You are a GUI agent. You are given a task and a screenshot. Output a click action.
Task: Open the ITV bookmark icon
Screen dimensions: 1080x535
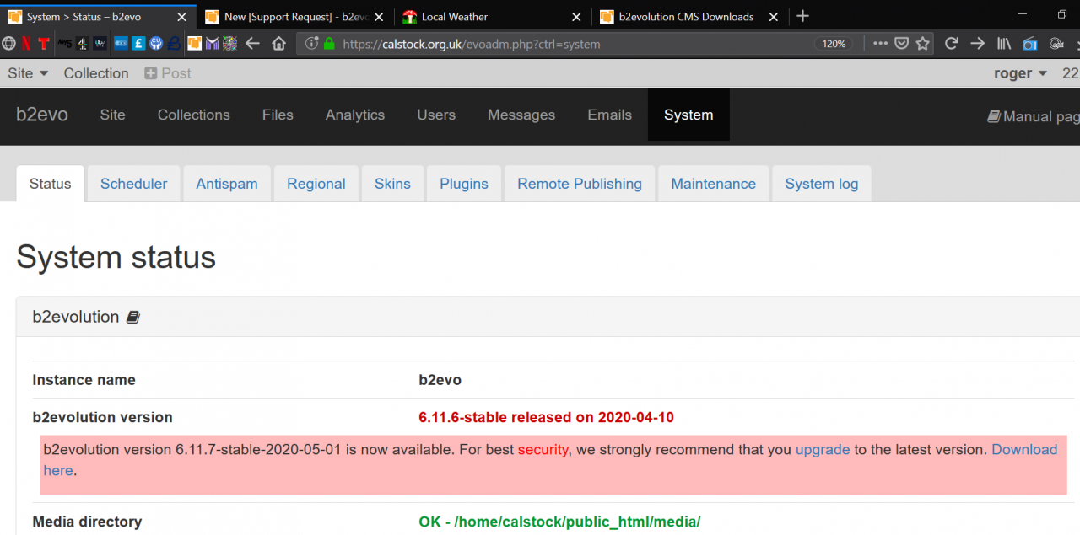tap(100, 43)
